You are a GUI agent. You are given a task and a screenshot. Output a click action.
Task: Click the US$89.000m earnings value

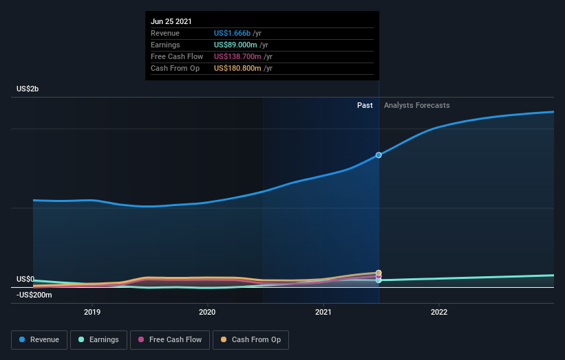point(235,45)
